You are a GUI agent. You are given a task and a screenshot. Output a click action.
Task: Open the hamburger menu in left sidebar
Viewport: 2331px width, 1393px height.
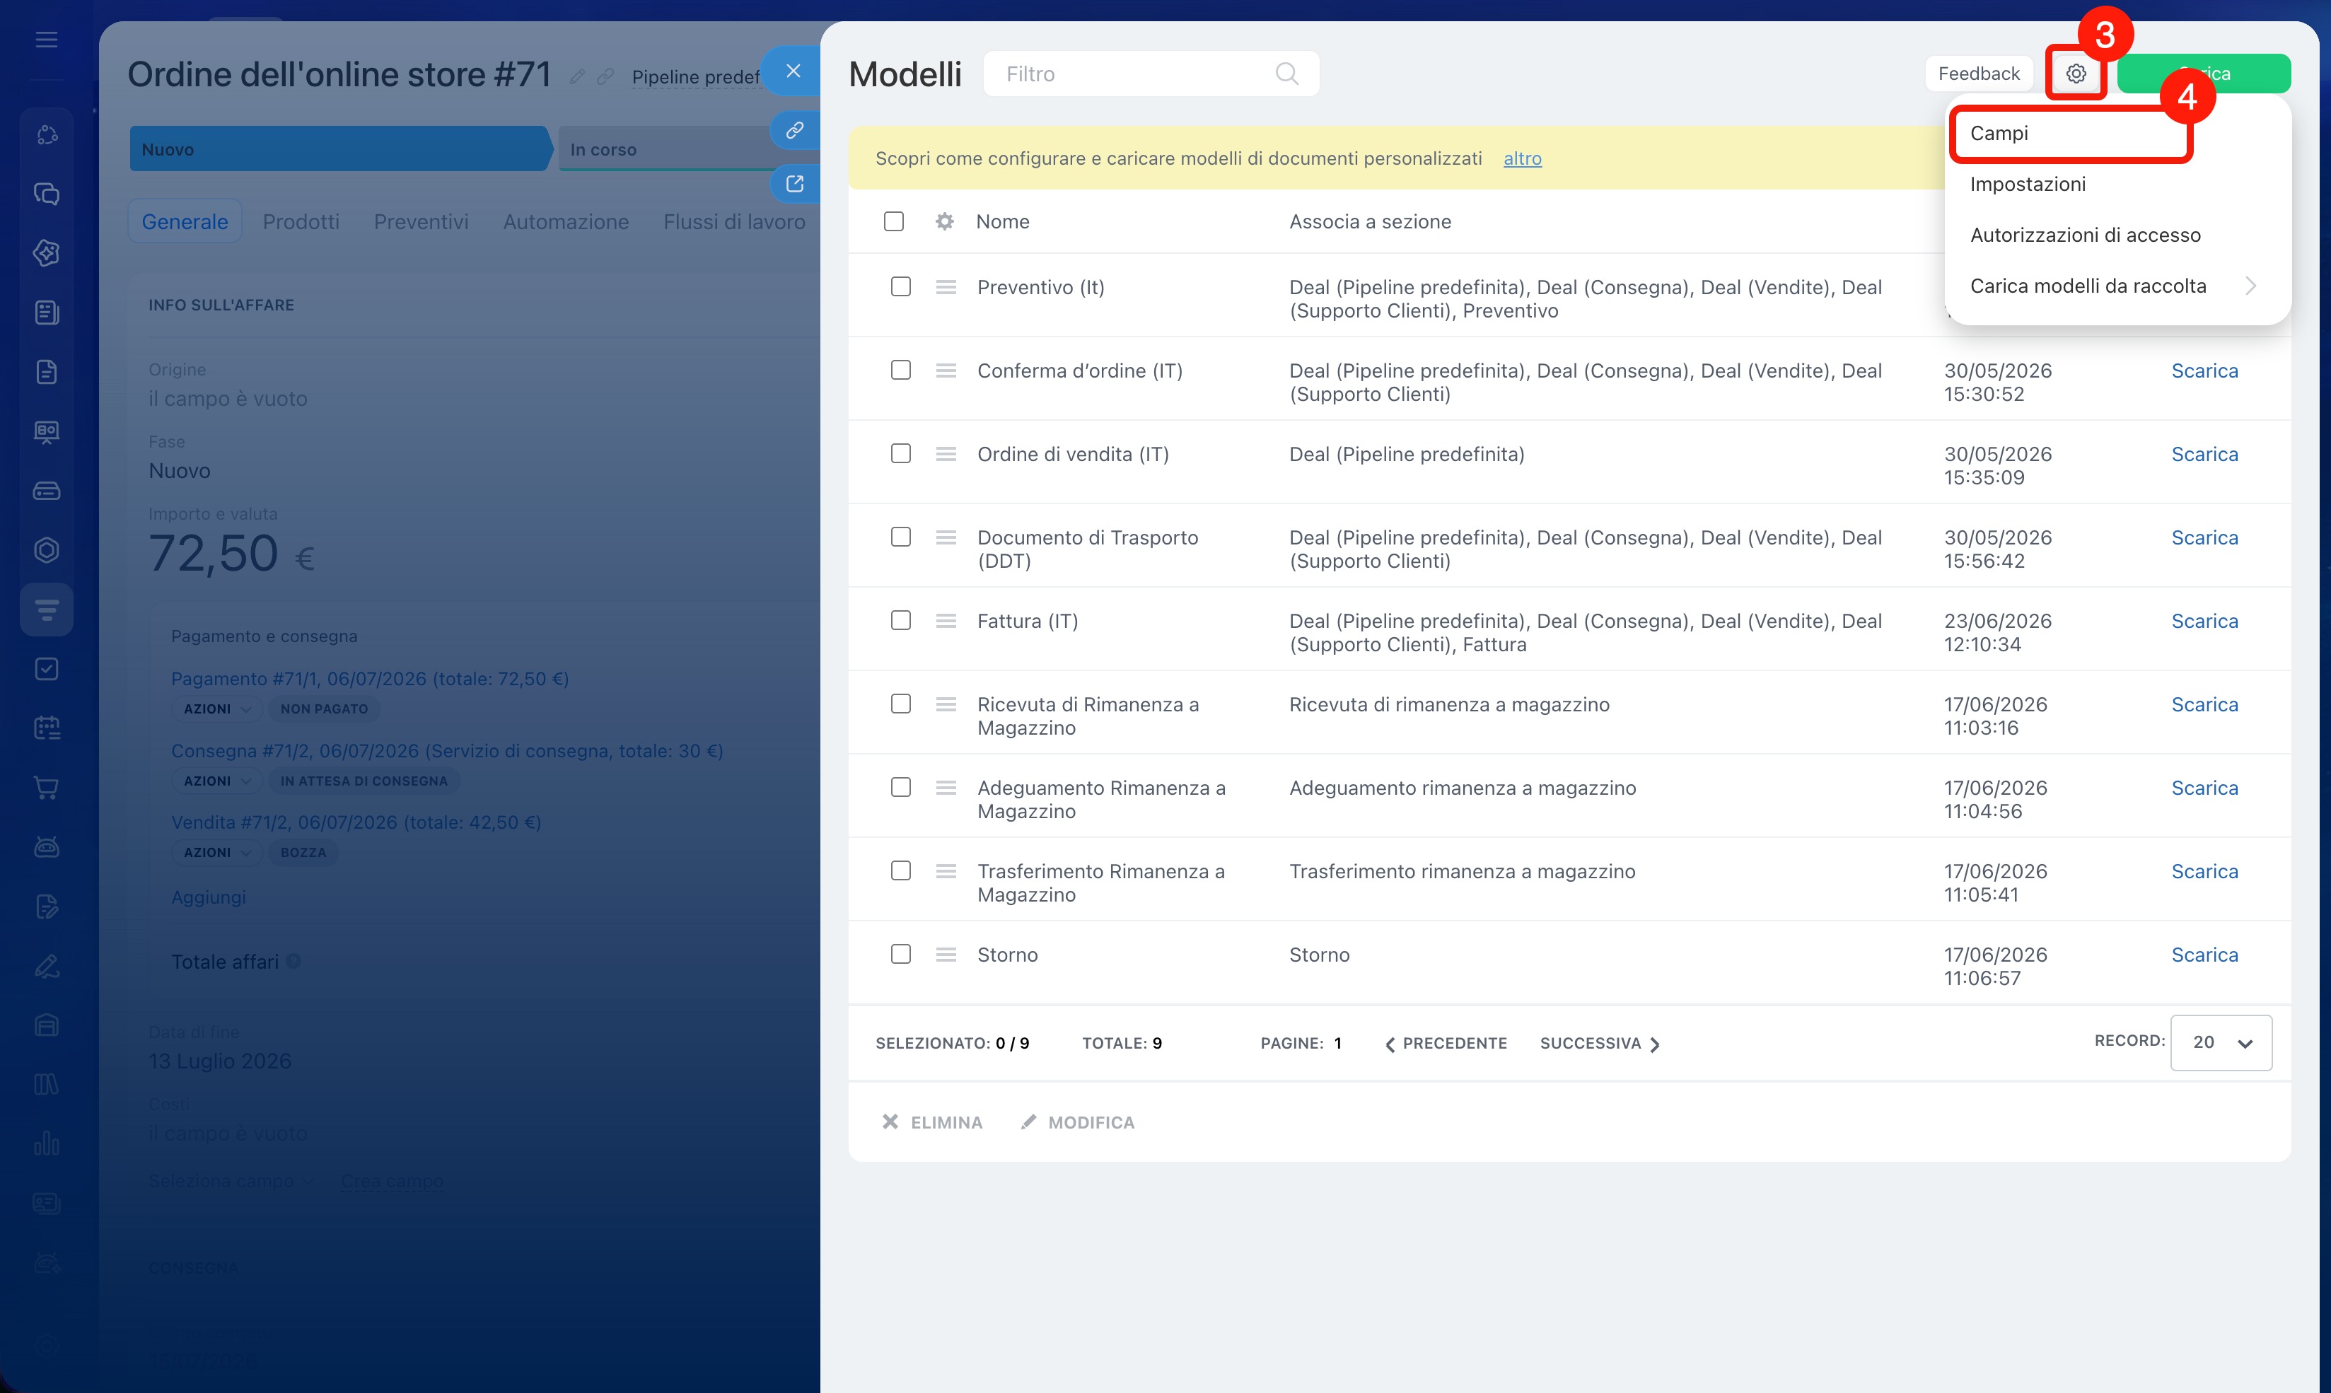tap(46, 40)
